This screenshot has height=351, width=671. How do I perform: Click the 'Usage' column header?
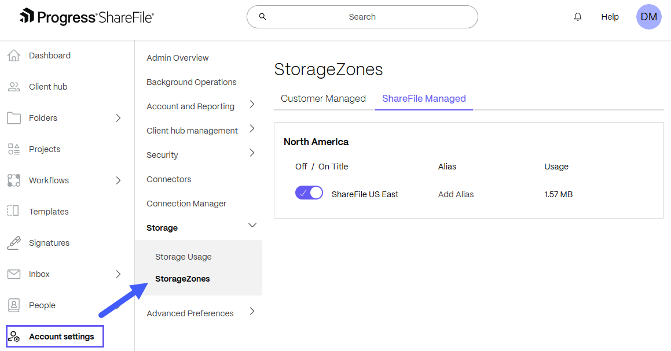click(556, 167)
